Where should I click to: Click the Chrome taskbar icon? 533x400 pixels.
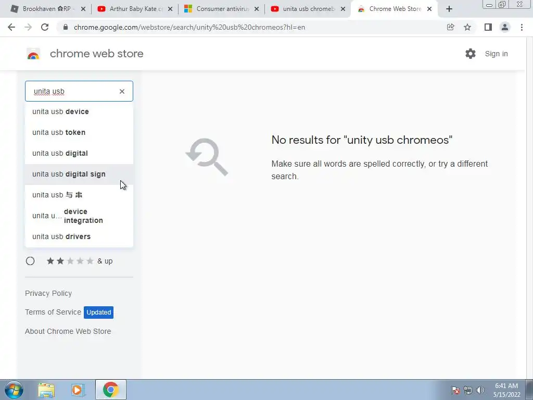[110, 390]
